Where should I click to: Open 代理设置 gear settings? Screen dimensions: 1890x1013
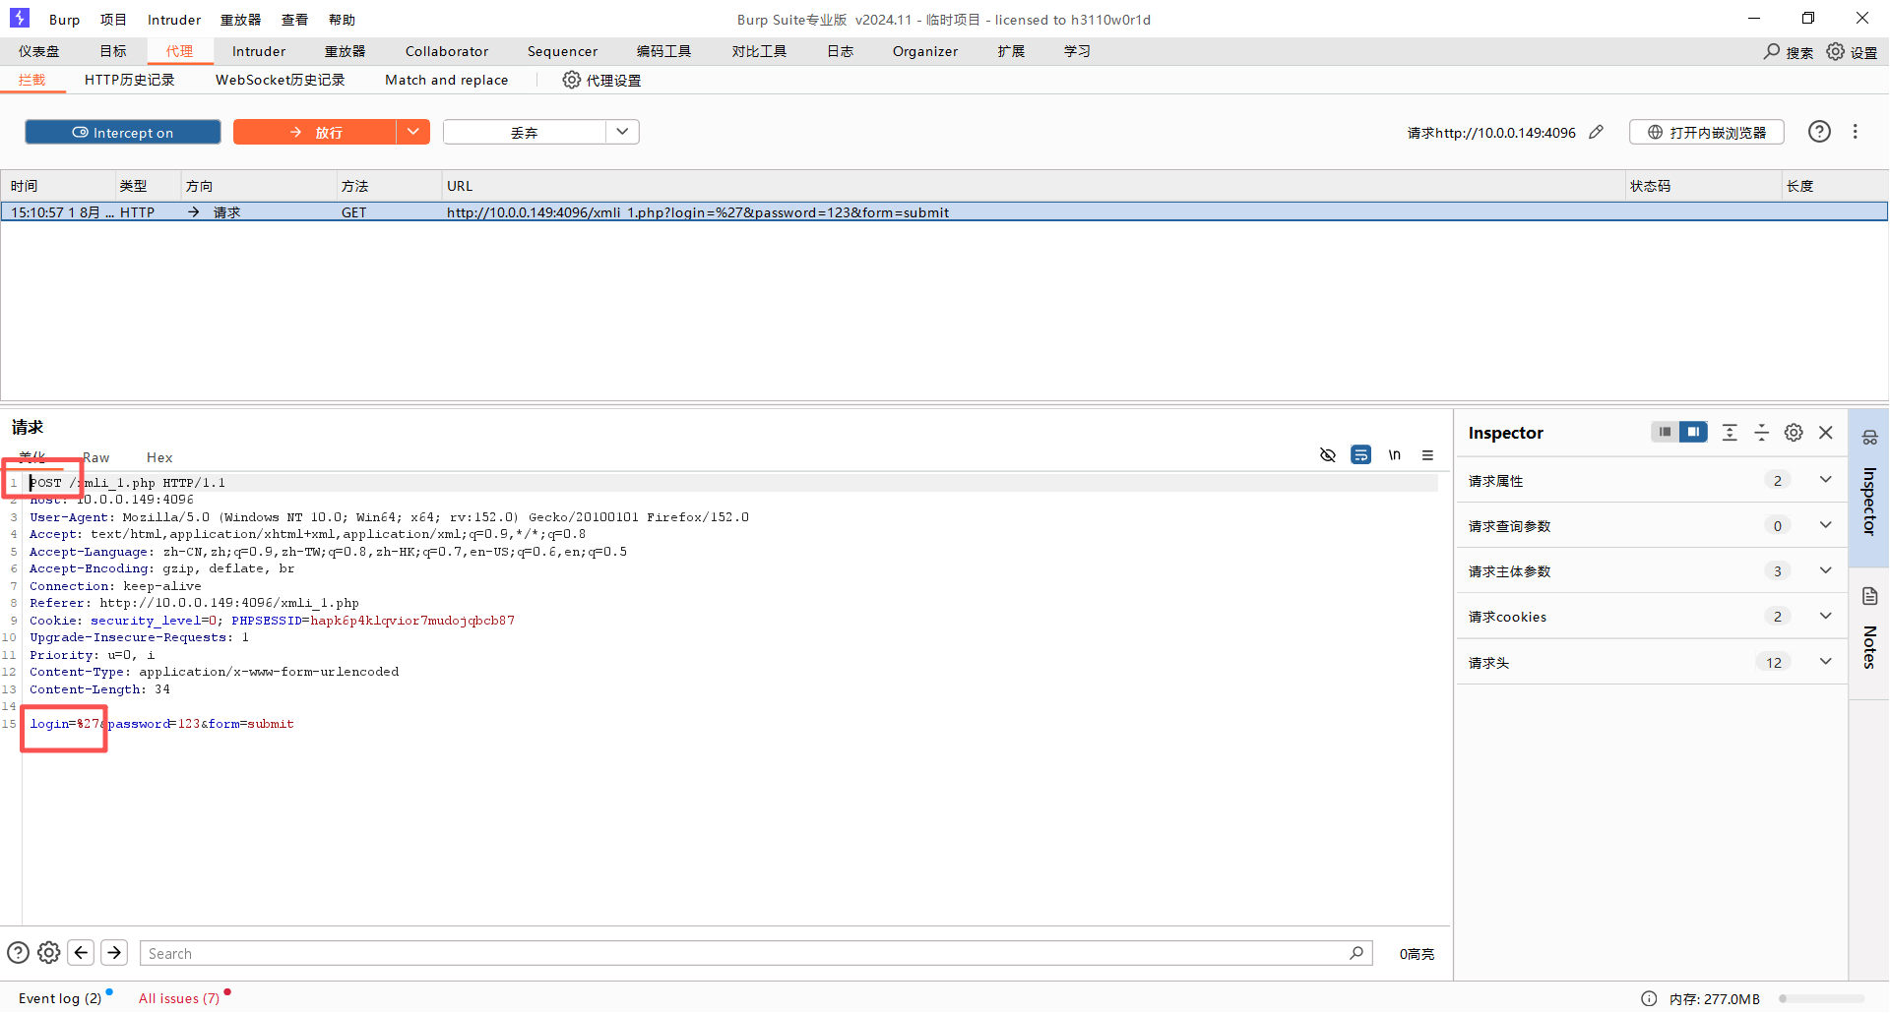(572, 80)
